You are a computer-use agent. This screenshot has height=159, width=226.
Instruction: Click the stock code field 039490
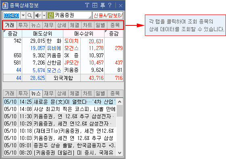(x=12, y=15)
